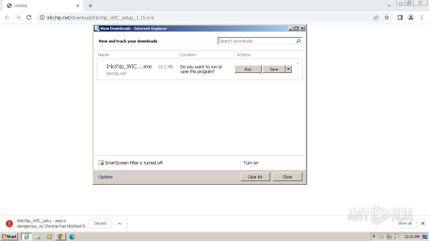Share this page icon
Screen dimensions: 429x241
[x=376, y=17]
